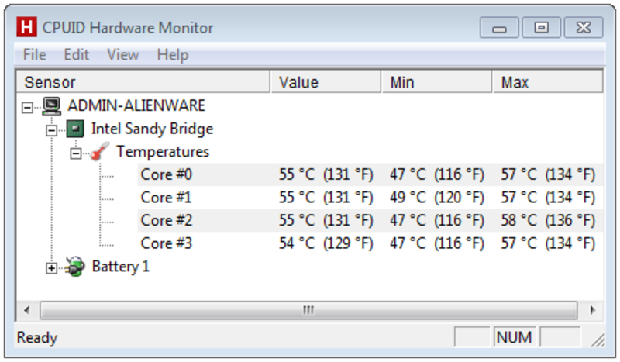Collapse the Intel Sandy Bridge node
The width and height of the screenshot is (620, 362).
[x=51, y=130]
